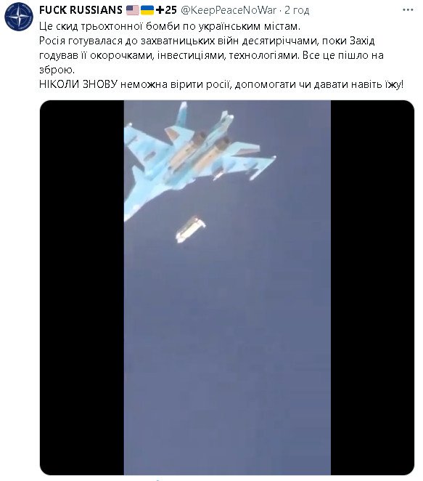Image resolution: width=423 pixels, height=481 pixels.
Task: Click the tweet line starting 'Росія готувалася'
Action: 207,41
